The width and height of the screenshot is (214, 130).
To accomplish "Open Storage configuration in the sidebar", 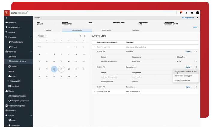I will tap(18, 96).
